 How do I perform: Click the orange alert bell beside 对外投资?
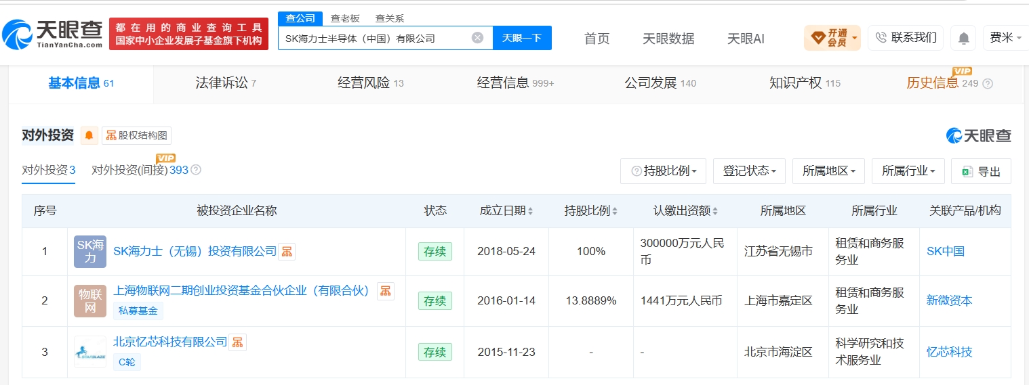coord(89,135)
